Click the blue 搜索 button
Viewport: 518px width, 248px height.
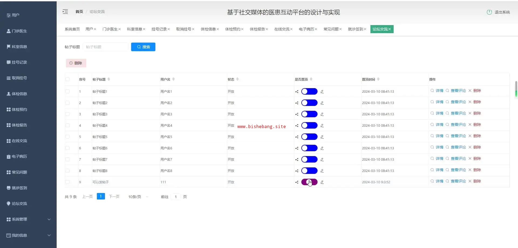[x=143, y=47]
